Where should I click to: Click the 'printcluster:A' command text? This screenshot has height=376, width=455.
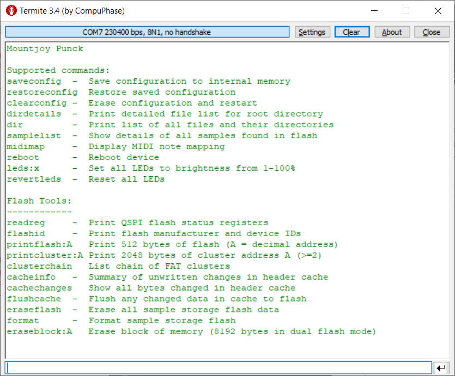coord(45,255)
